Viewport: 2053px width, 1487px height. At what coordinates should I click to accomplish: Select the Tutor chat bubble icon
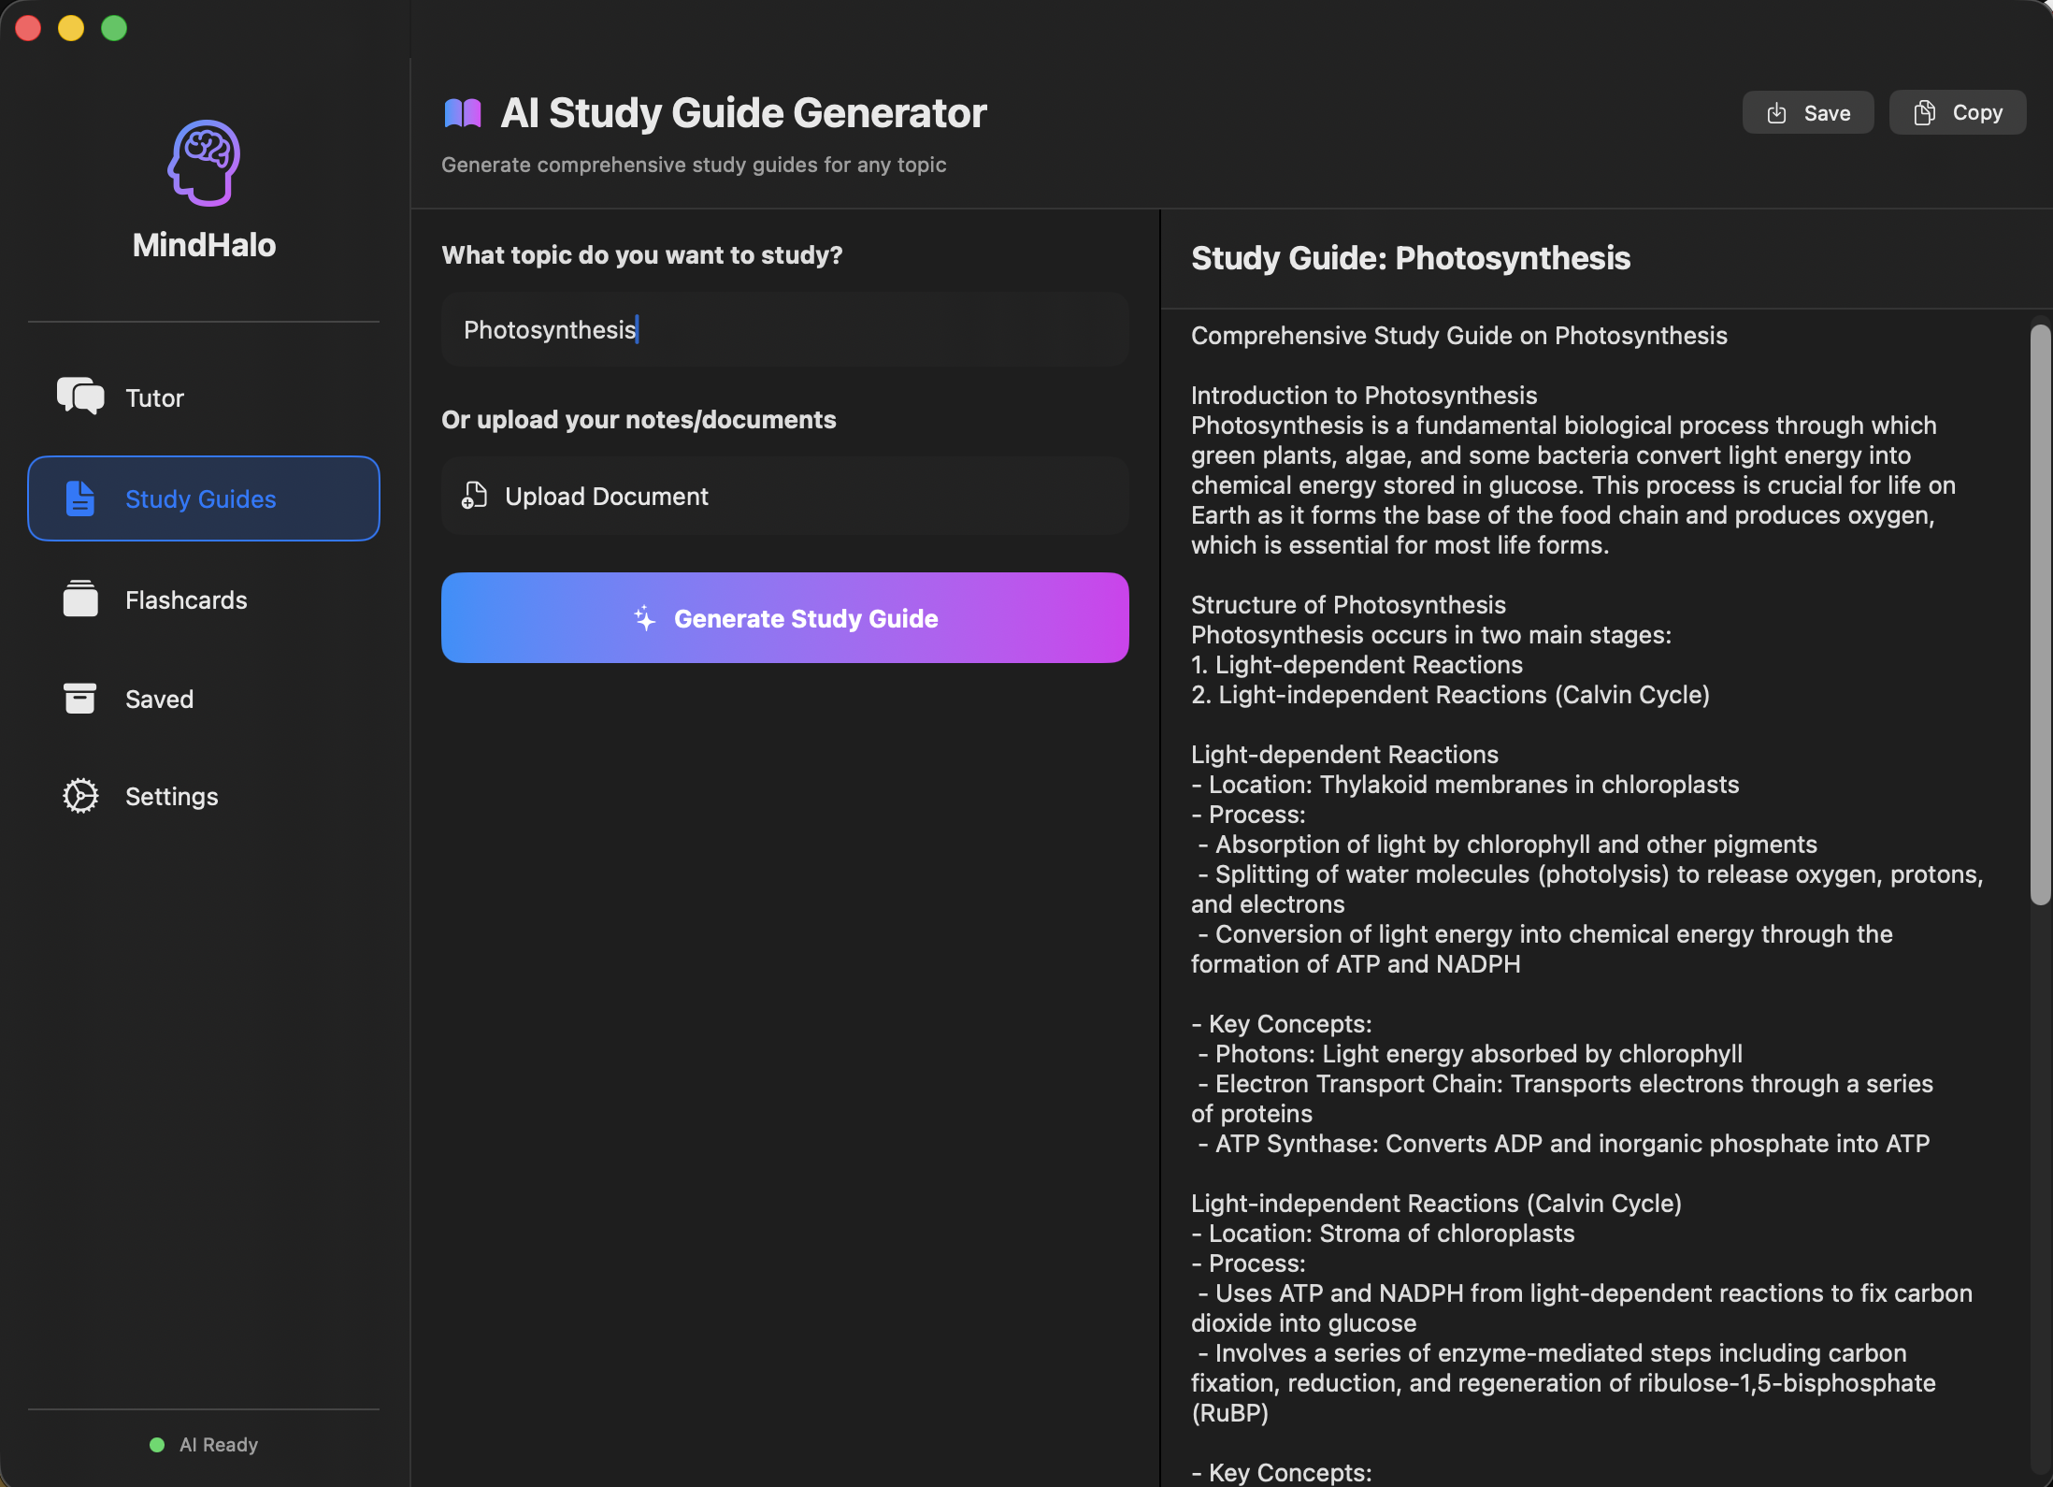point(80,397)
